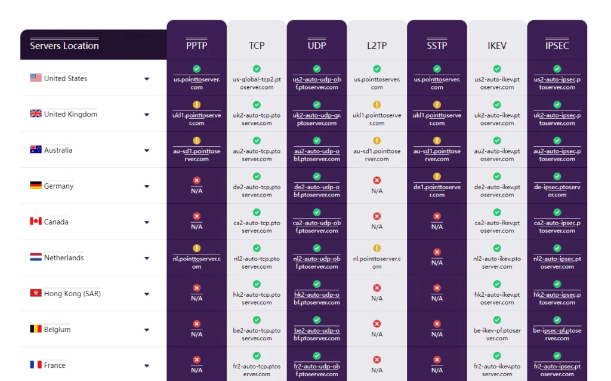Click the red unavailable icon for Germany PPTP
The image size is (611, 381).
[x=196, y=180]
